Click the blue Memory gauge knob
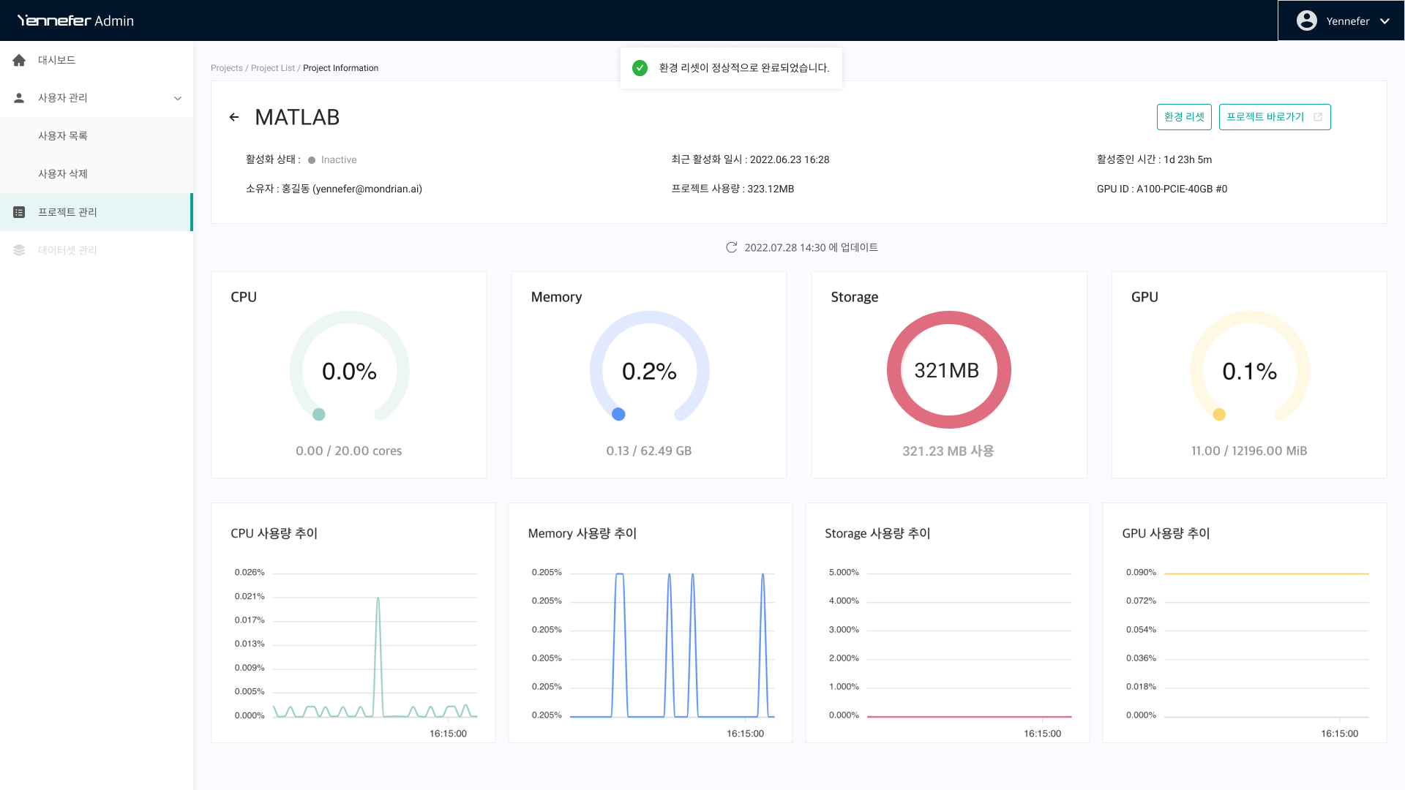 618,414
